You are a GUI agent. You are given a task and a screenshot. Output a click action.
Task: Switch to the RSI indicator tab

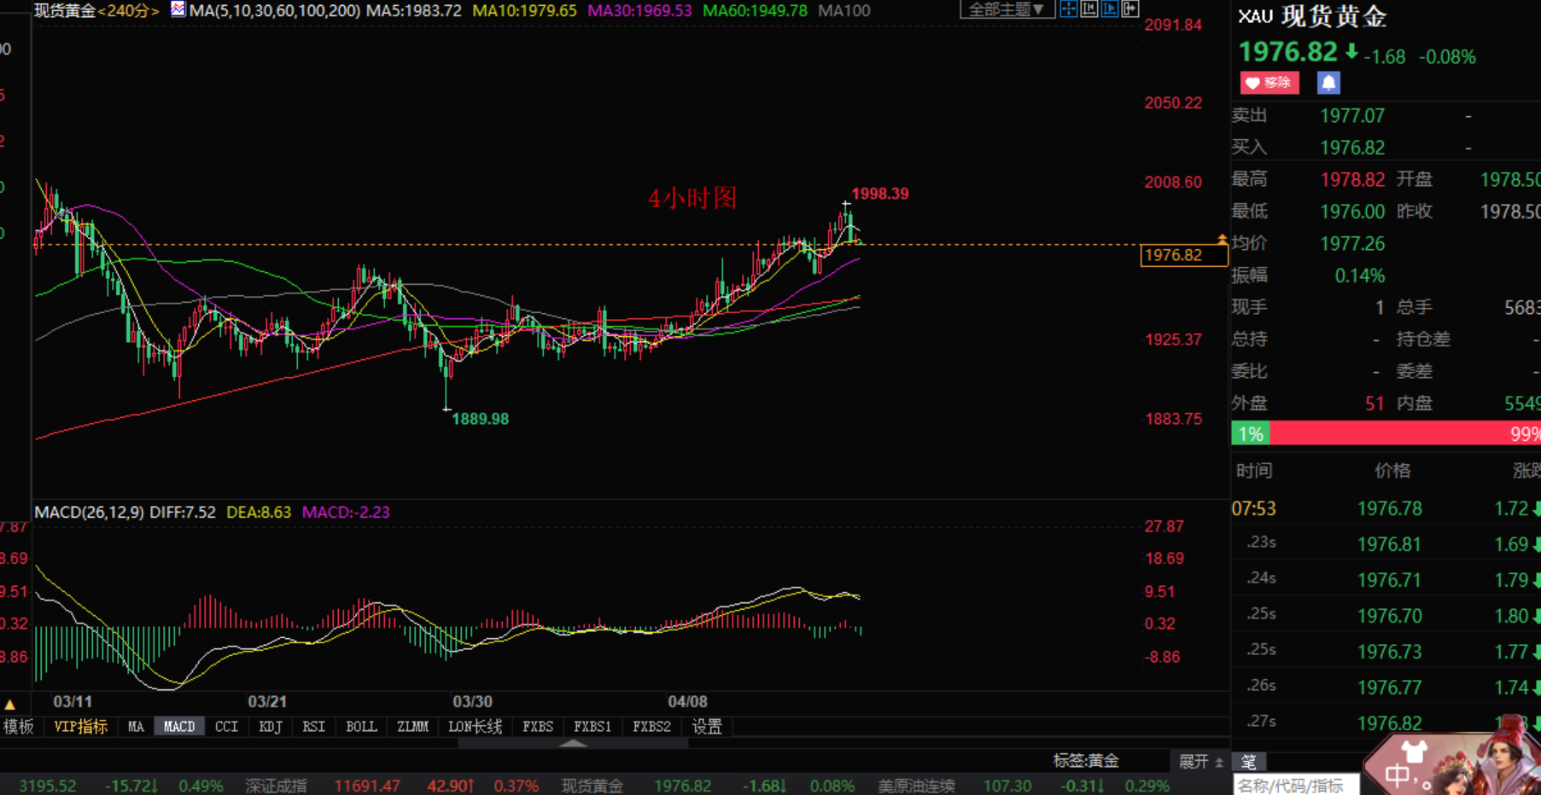[313, 727]
